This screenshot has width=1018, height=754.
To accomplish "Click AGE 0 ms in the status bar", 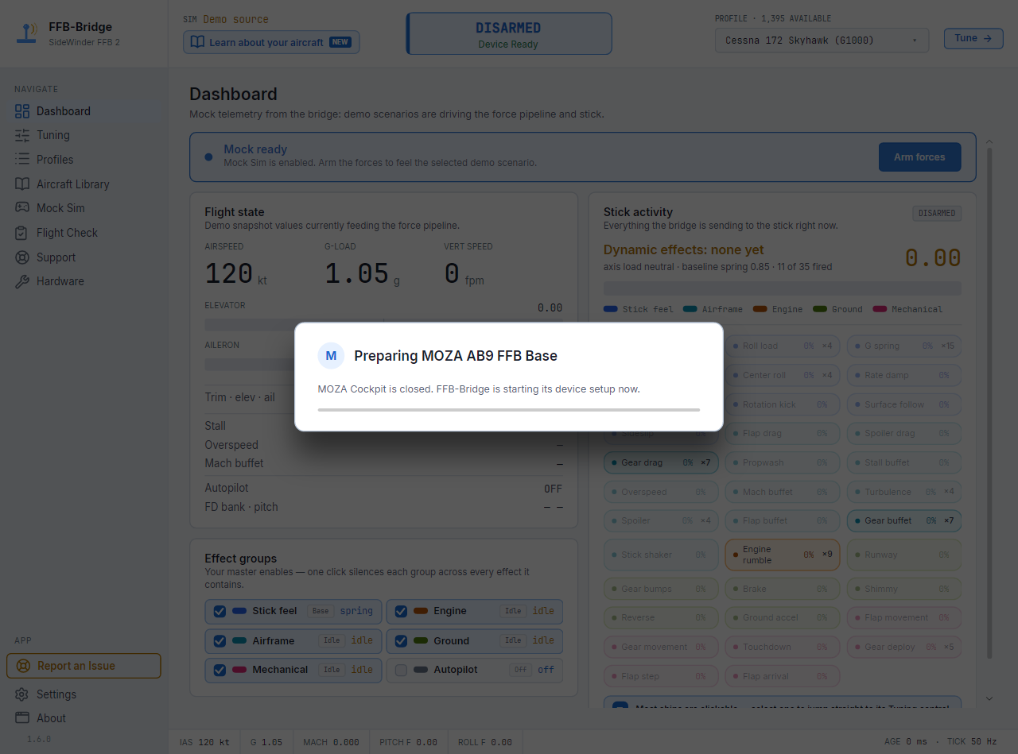I will tap(906, 741).
